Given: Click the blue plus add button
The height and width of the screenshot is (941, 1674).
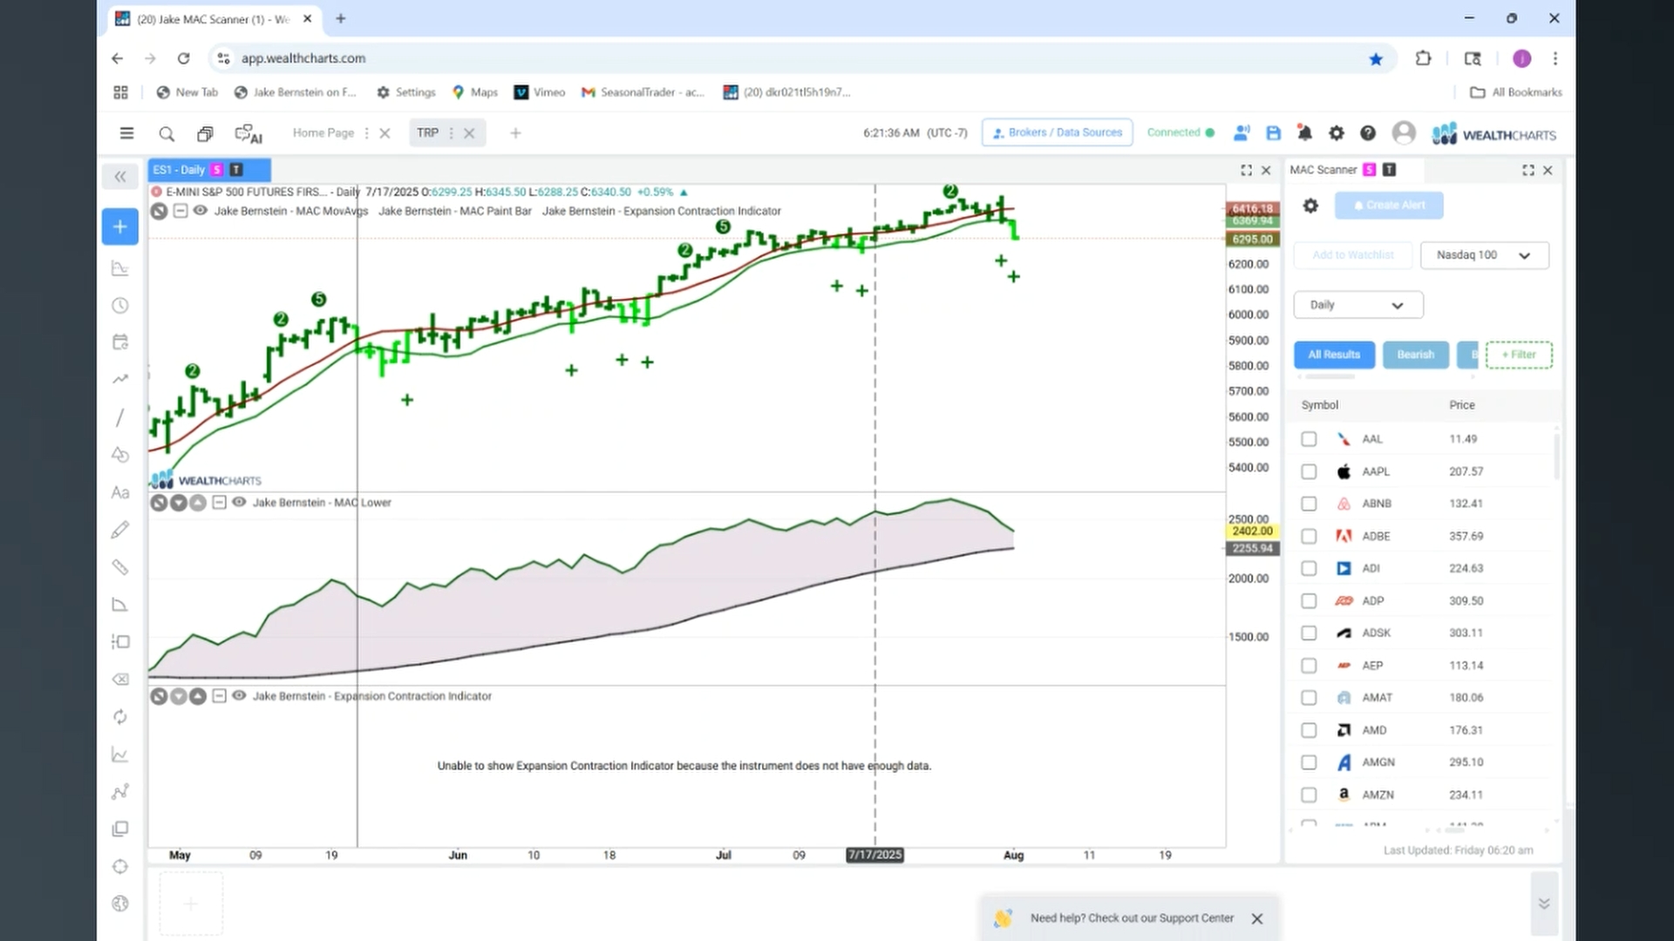Looking at the screenshot, I should [120, 227].
